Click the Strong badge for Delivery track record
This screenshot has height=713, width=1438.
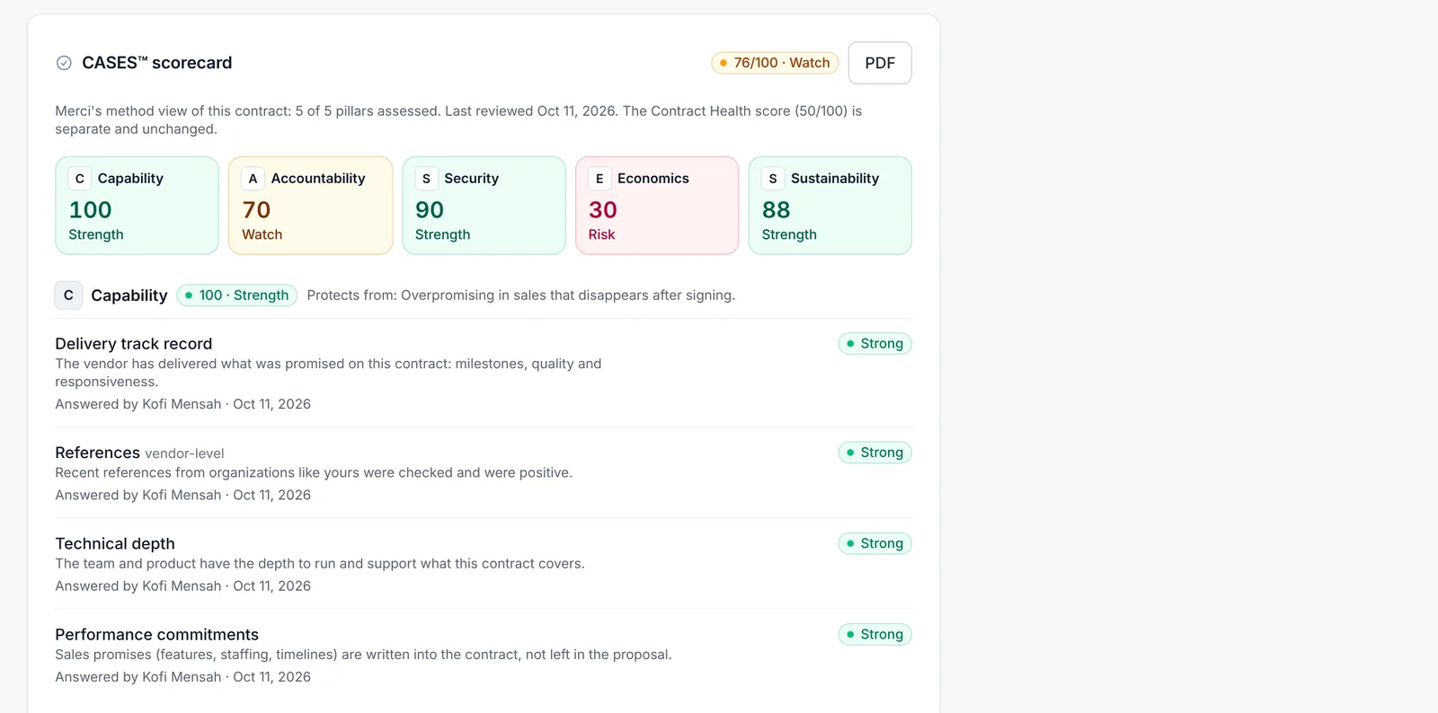(874, 344)
